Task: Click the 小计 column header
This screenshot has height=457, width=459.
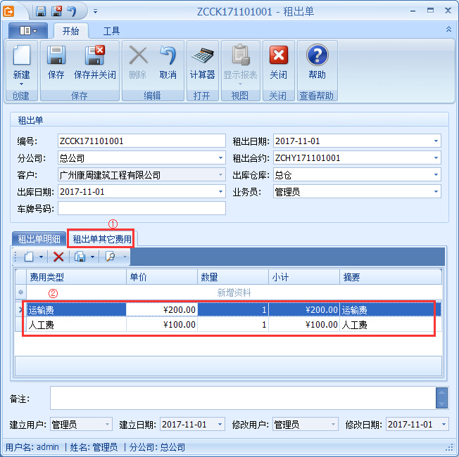Action: 303,277
